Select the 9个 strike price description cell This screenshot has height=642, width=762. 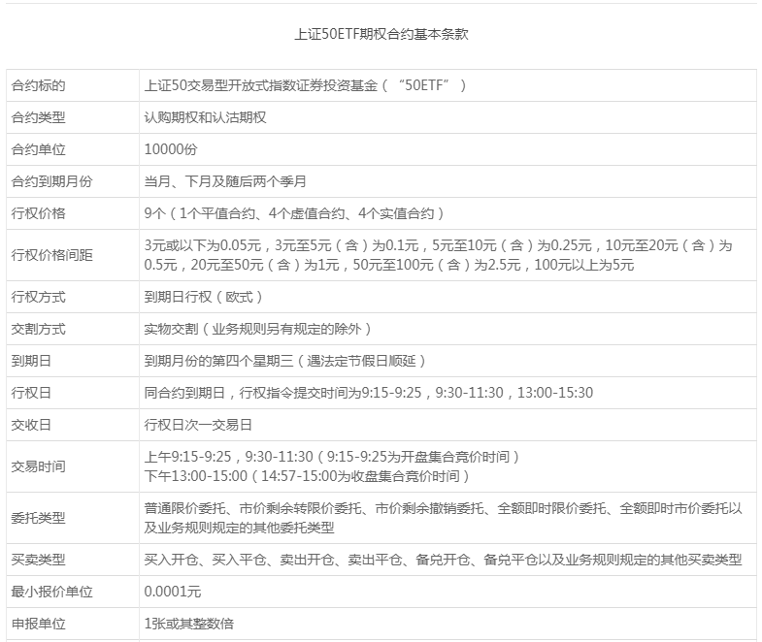(x=294, y=213)
